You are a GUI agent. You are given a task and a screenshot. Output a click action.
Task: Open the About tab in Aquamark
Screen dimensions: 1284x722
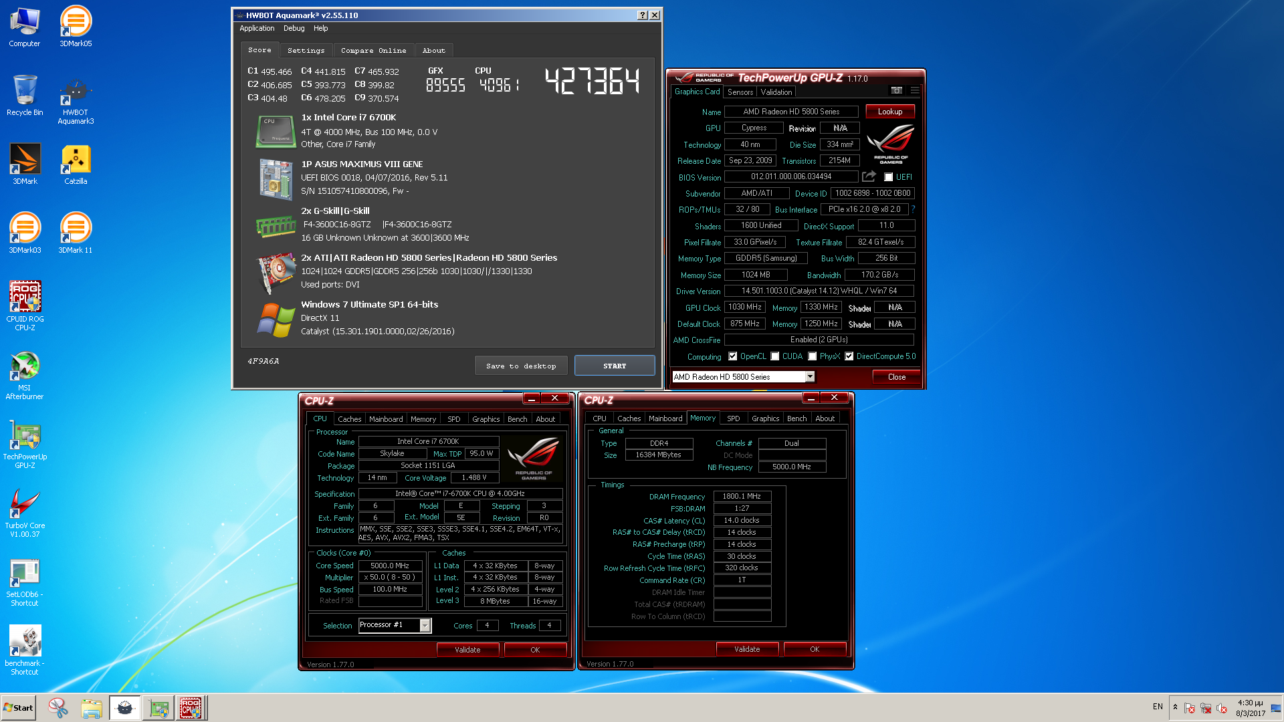[433, 50]
